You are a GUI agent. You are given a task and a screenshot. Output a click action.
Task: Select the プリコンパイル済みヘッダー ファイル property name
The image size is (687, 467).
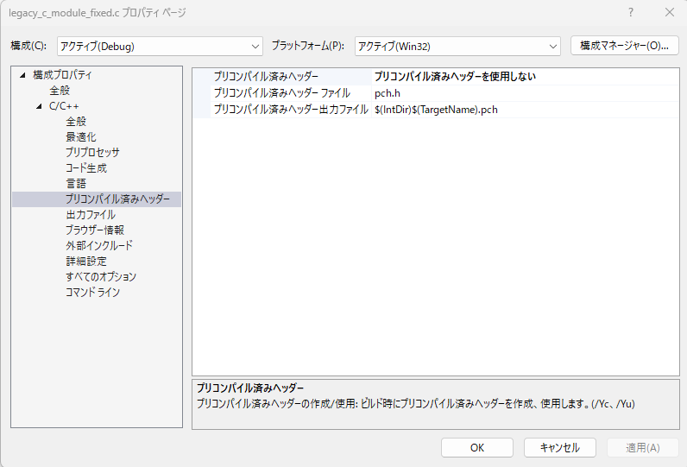[281, 93]
